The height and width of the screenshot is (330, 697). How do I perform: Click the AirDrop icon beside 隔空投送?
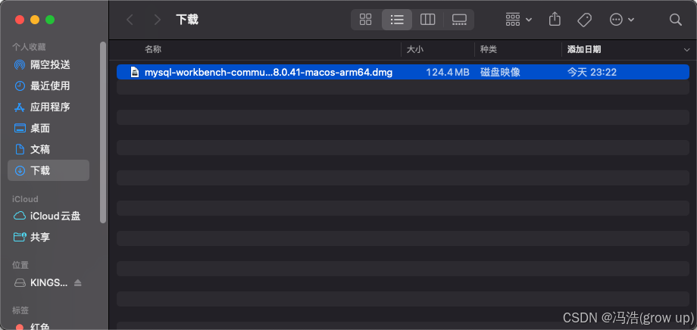coord(20,65)
